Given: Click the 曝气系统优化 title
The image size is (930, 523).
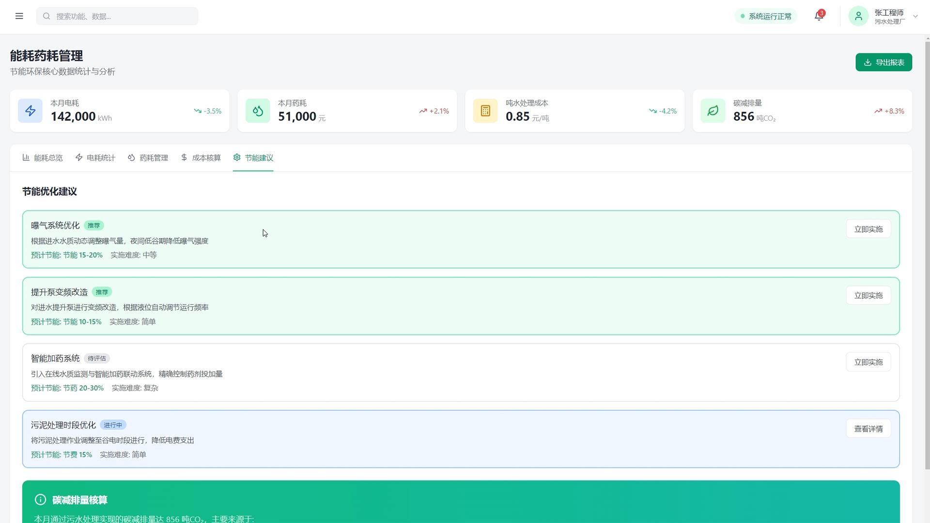Looking at the screenshot, I should pos(55,226).
